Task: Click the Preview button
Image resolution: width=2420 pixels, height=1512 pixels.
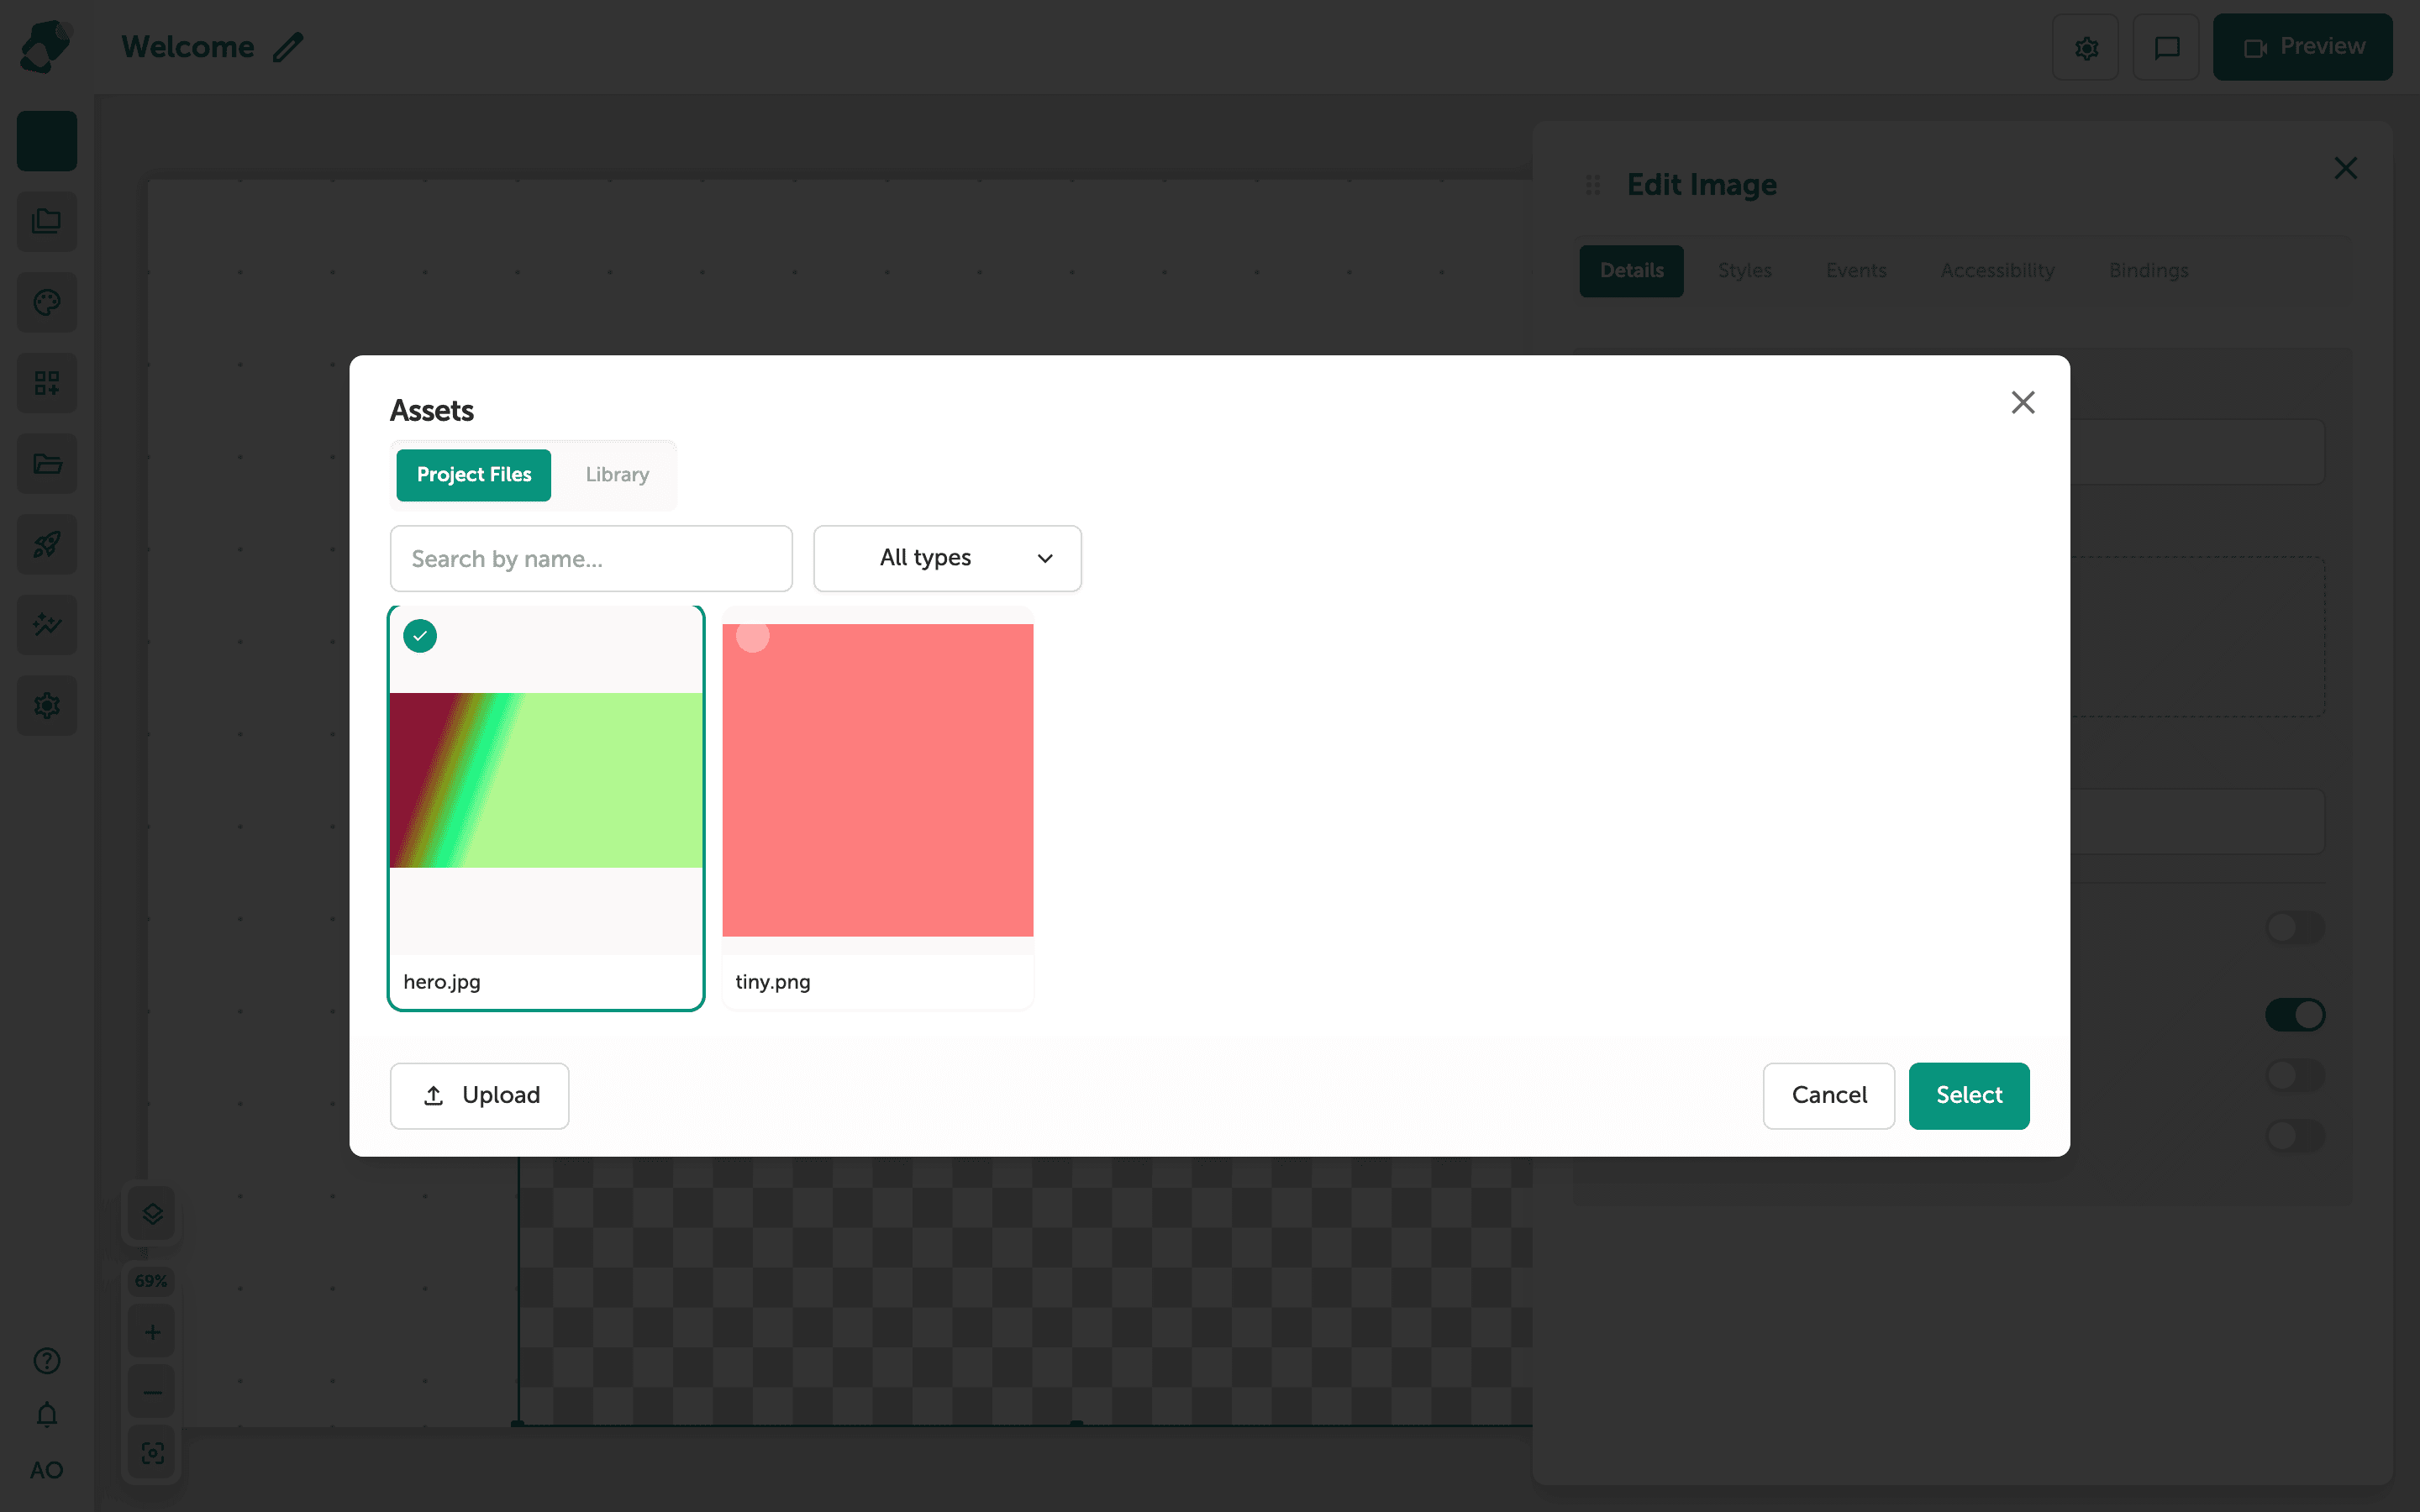Action: pyautogui.click(x=2302, y=47)
